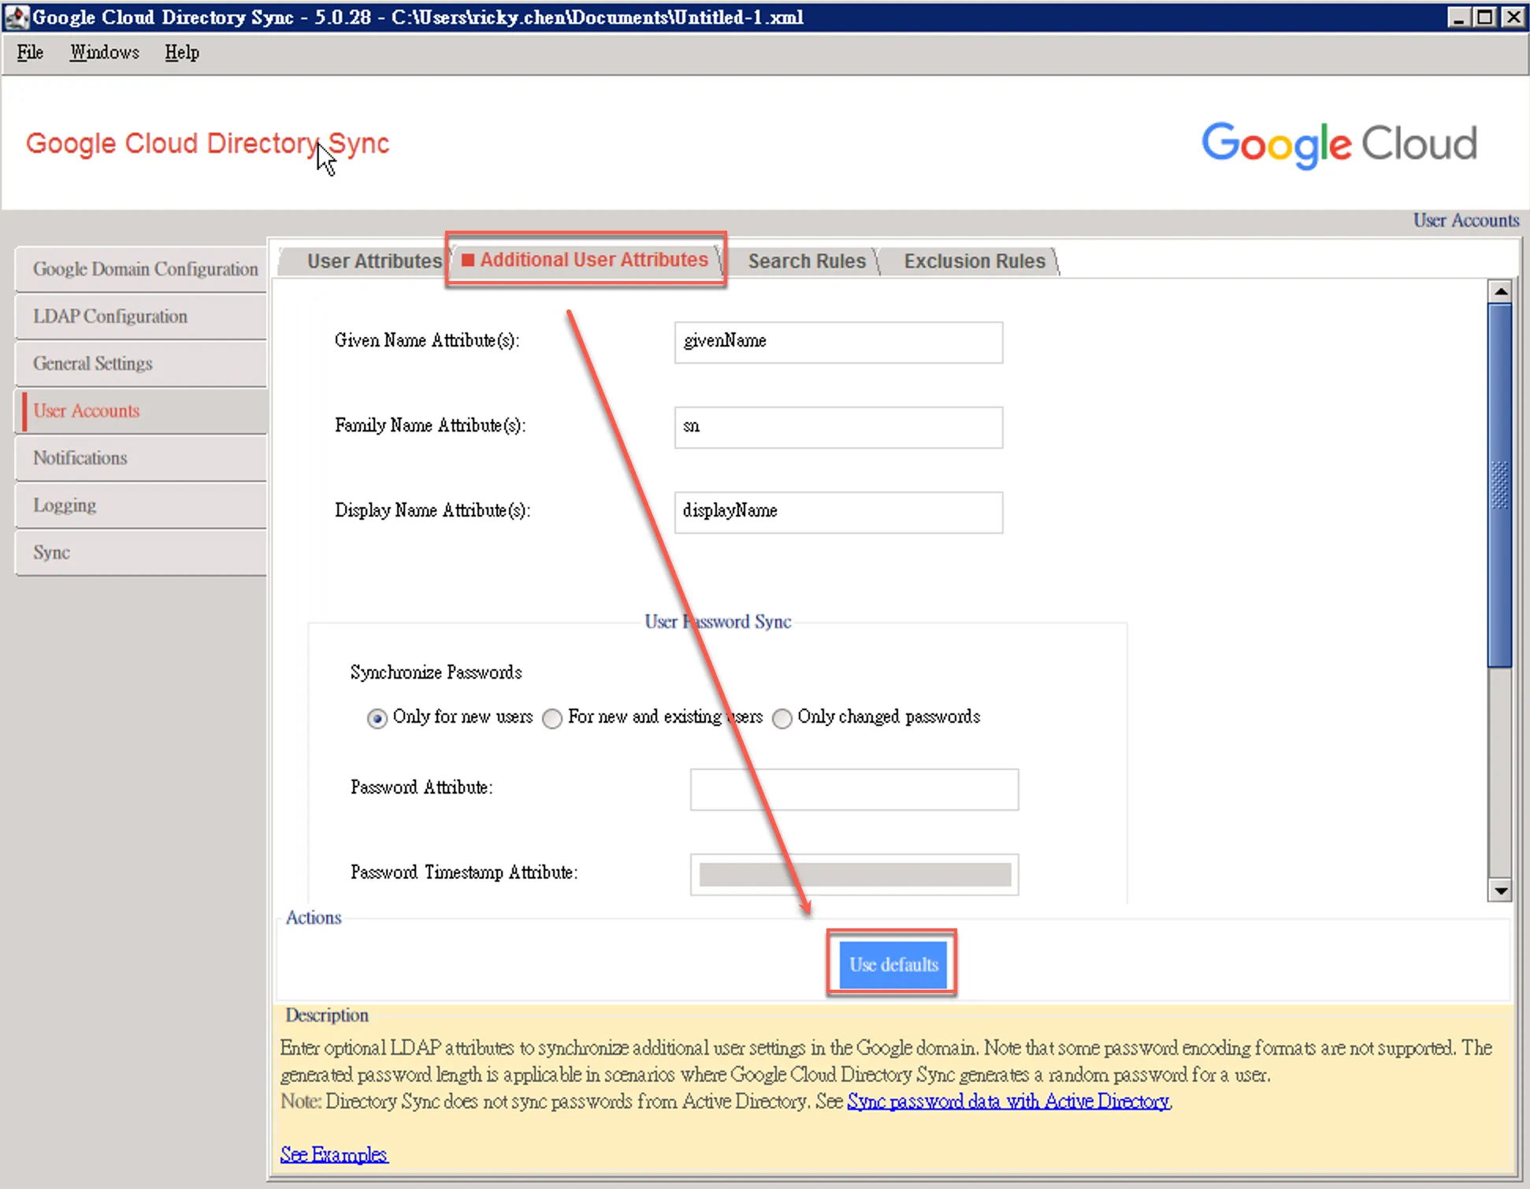Screen dimensions: 1530x1189
Task: Click the 'User Accounts' breadcrumb label at top right
Action: click(x=1465, y=220)
